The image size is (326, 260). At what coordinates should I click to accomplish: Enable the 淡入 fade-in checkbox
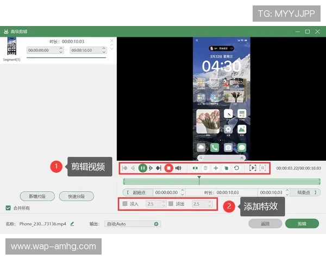point(125,204)
